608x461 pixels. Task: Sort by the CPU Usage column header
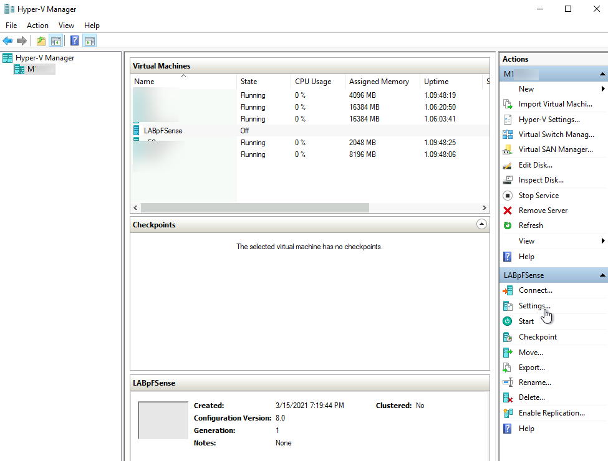(317, 82)
